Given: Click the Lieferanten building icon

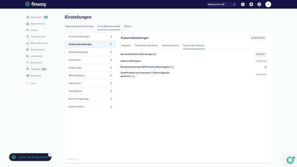Looking at the screenshot, I should pyautogui.click(x=28, y=56).
